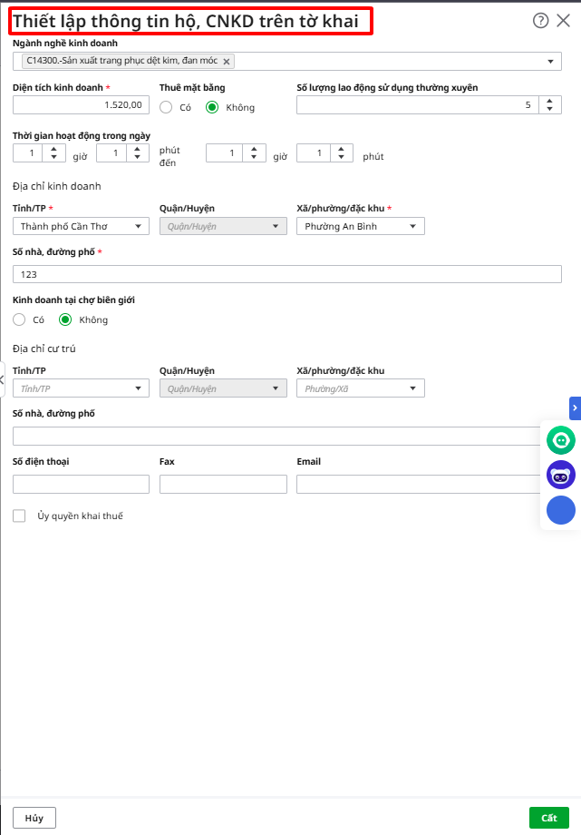The width and height of the screenshot is (581, 835).
Task: Click the purple robot support icon
Action: tap(561, 475)
